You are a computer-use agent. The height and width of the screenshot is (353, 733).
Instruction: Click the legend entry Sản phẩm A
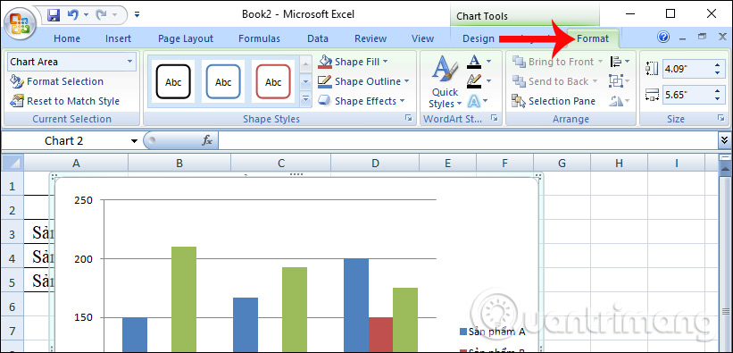pos(492,332)
